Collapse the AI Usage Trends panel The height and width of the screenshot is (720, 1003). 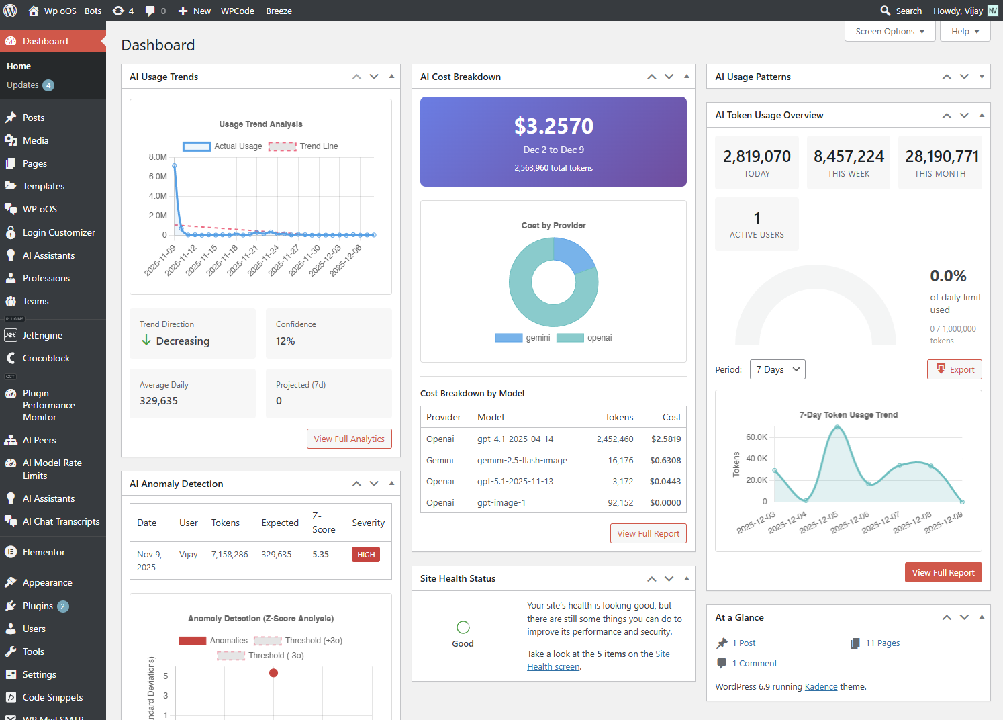tap(391, 77)
